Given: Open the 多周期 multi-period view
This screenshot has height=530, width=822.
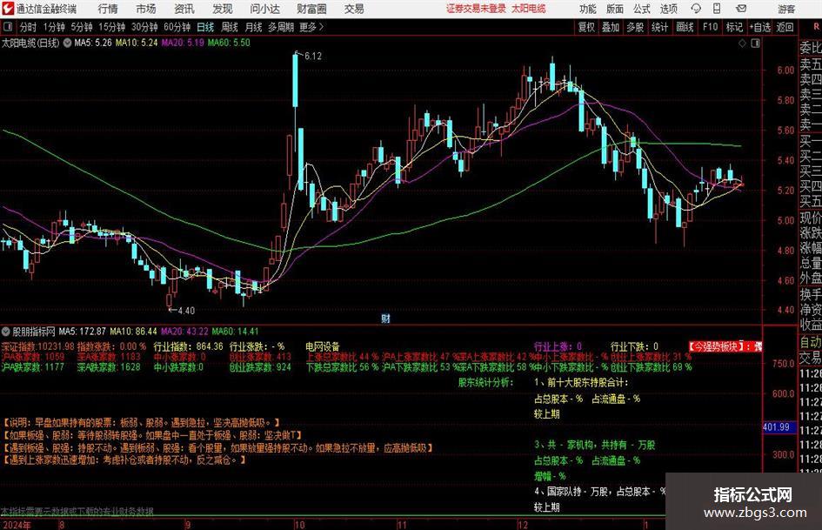Looking at the screenshot, I should (280, 27).
